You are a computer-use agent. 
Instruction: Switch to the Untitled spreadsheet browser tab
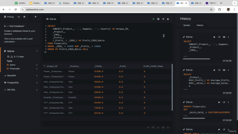(x=20, y=3)
